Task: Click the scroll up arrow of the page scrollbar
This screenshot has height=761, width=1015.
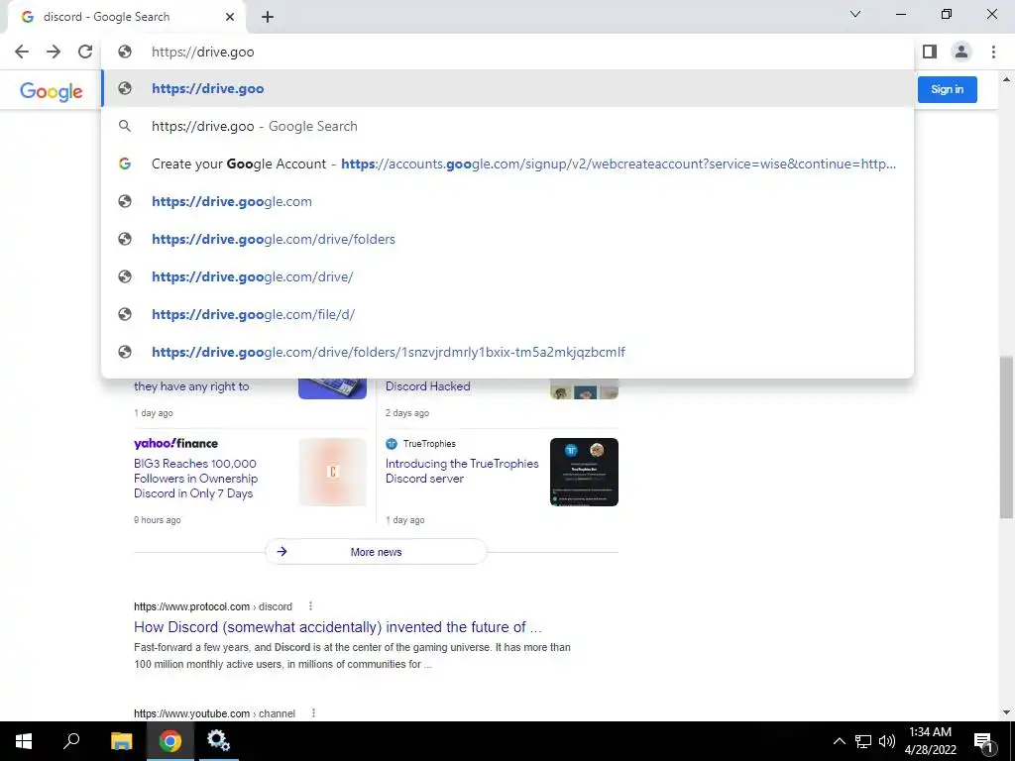Action: pos(1006,80)
